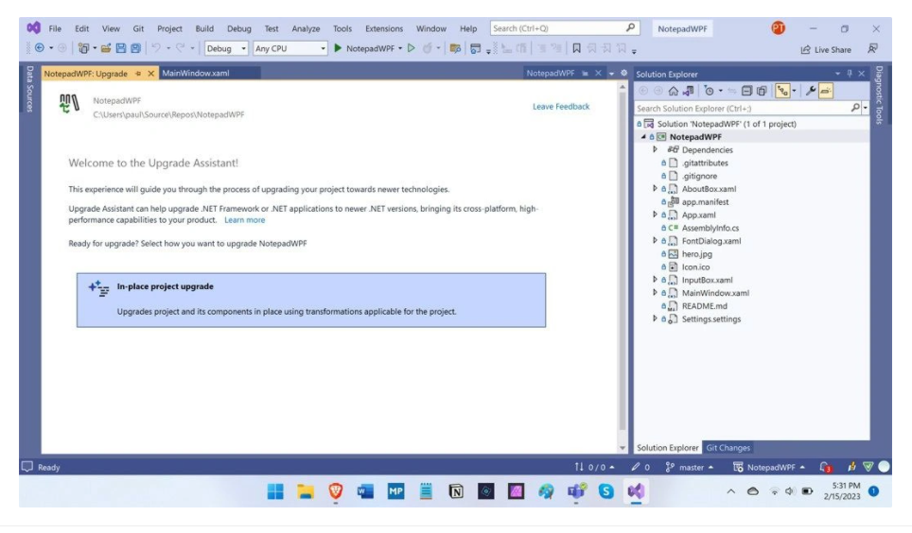The height and width of the screenshot is (533, 912).
Task: Click the pencil pending changes indicator
Action: click(x=640, y=467)
